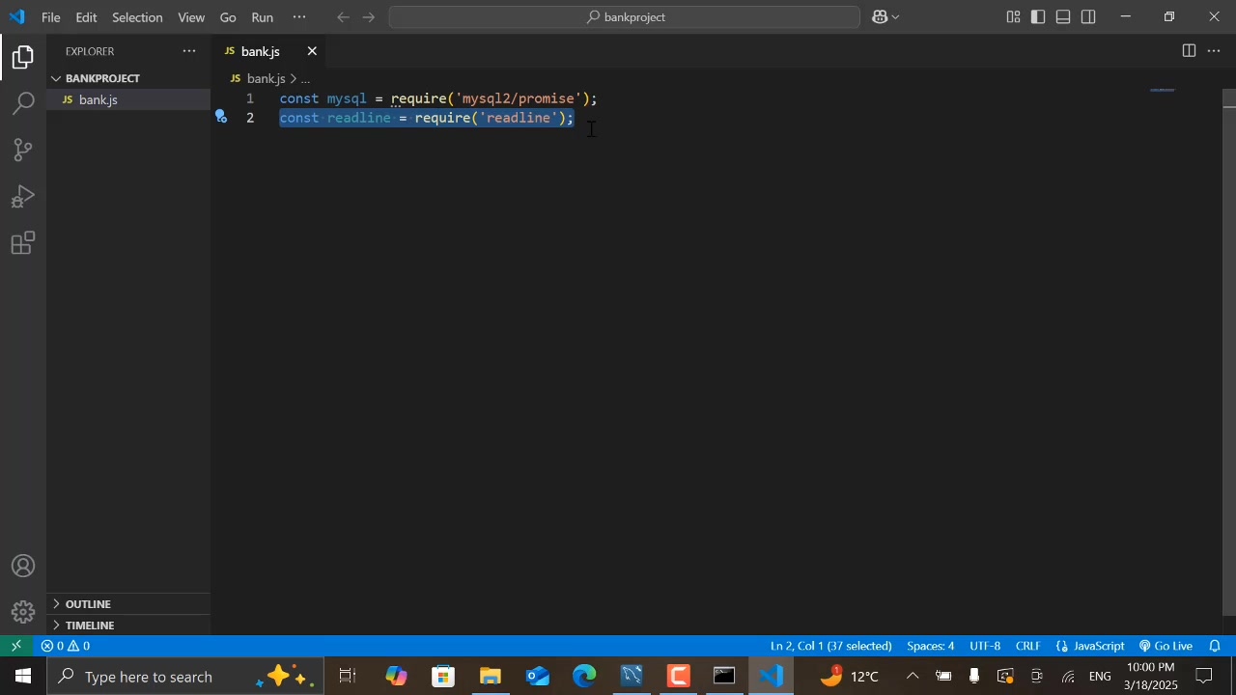Click the lightbulb code action icon
The width and height of the screenshot is (1236, 695).
(221, 117)
